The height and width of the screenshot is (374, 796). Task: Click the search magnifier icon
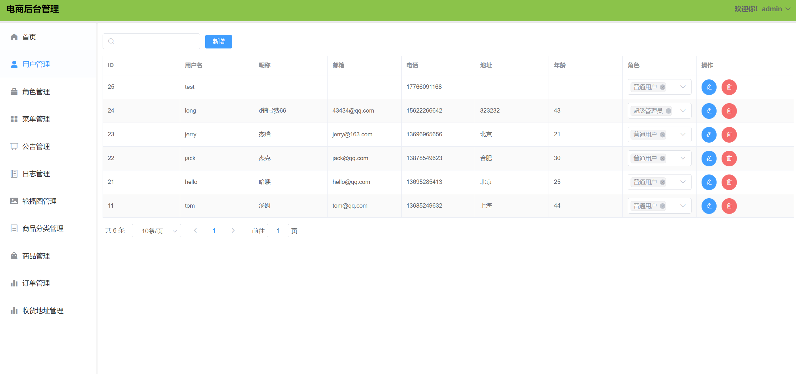click(111, 41)
